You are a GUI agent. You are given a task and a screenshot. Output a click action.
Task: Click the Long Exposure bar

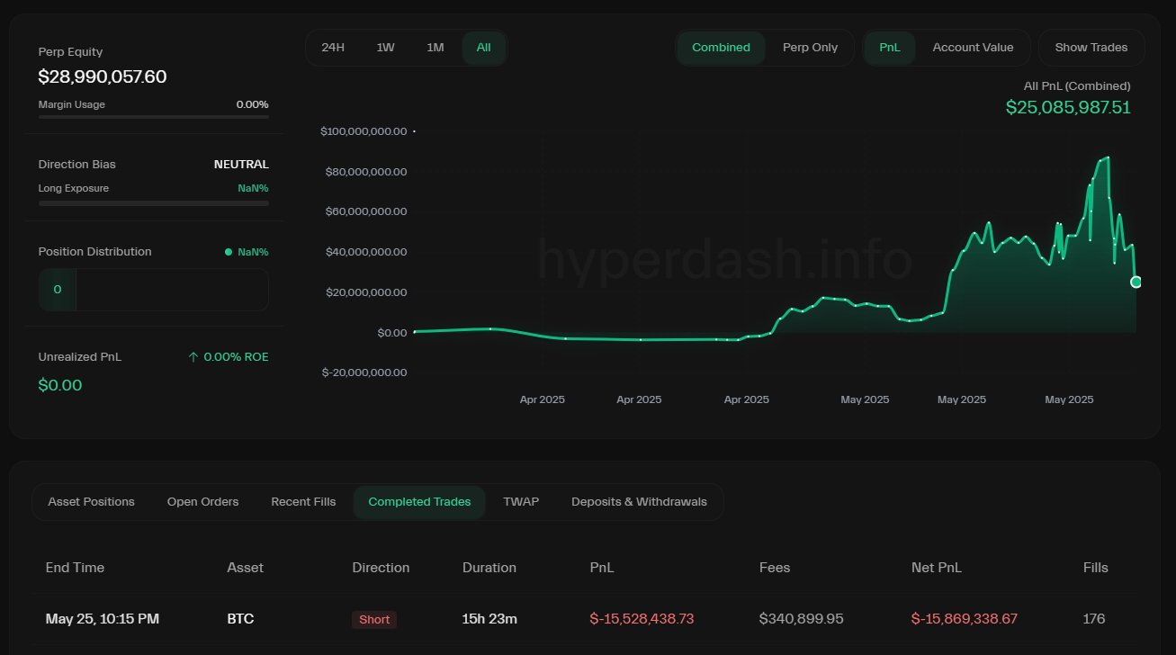pyautogui.click(x=153, y=203)
